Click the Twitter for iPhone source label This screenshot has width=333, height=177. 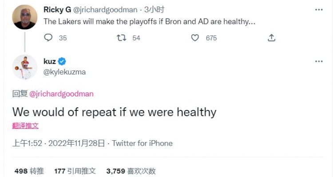pyautogui.click(x=142, y=143)
